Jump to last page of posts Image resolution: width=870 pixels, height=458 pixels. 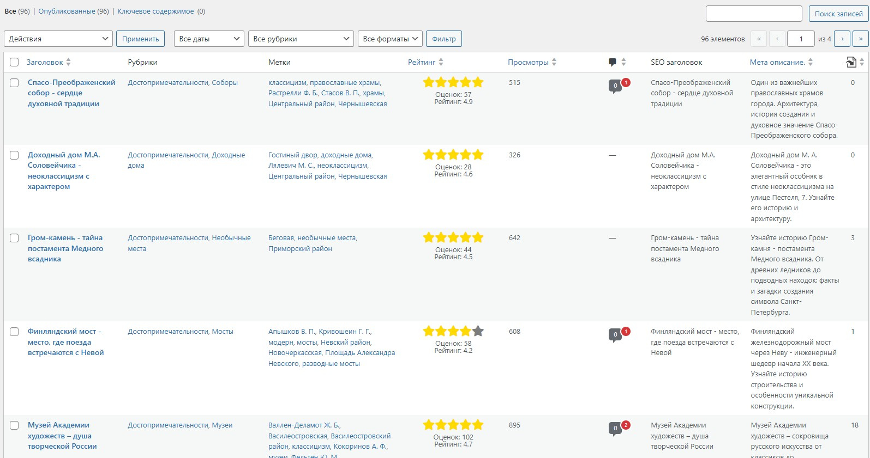click(x=860, y=39)
